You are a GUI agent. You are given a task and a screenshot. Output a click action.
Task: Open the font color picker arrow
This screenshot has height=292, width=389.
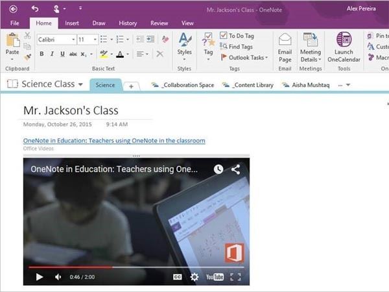(x=128, y=54)
